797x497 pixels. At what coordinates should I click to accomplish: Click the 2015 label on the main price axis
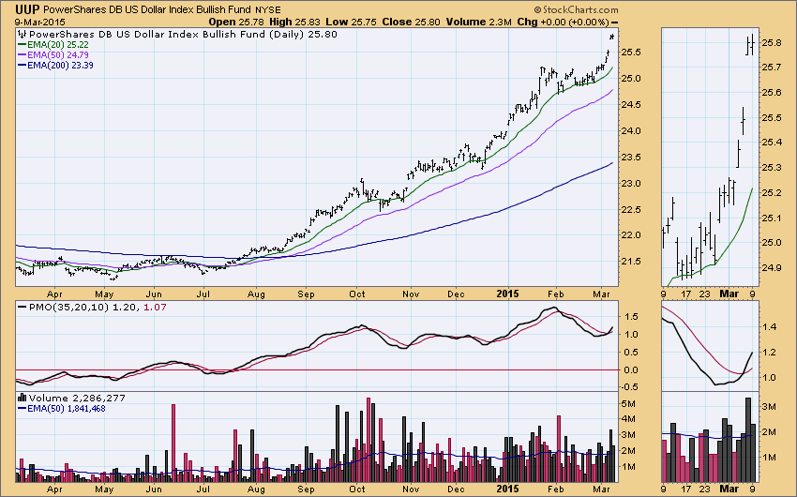[507, 294]
